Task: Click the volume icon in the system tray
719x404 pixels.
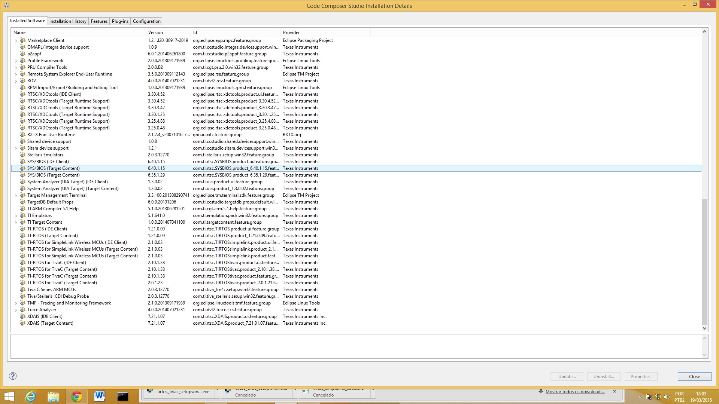Action: (667, 396)
